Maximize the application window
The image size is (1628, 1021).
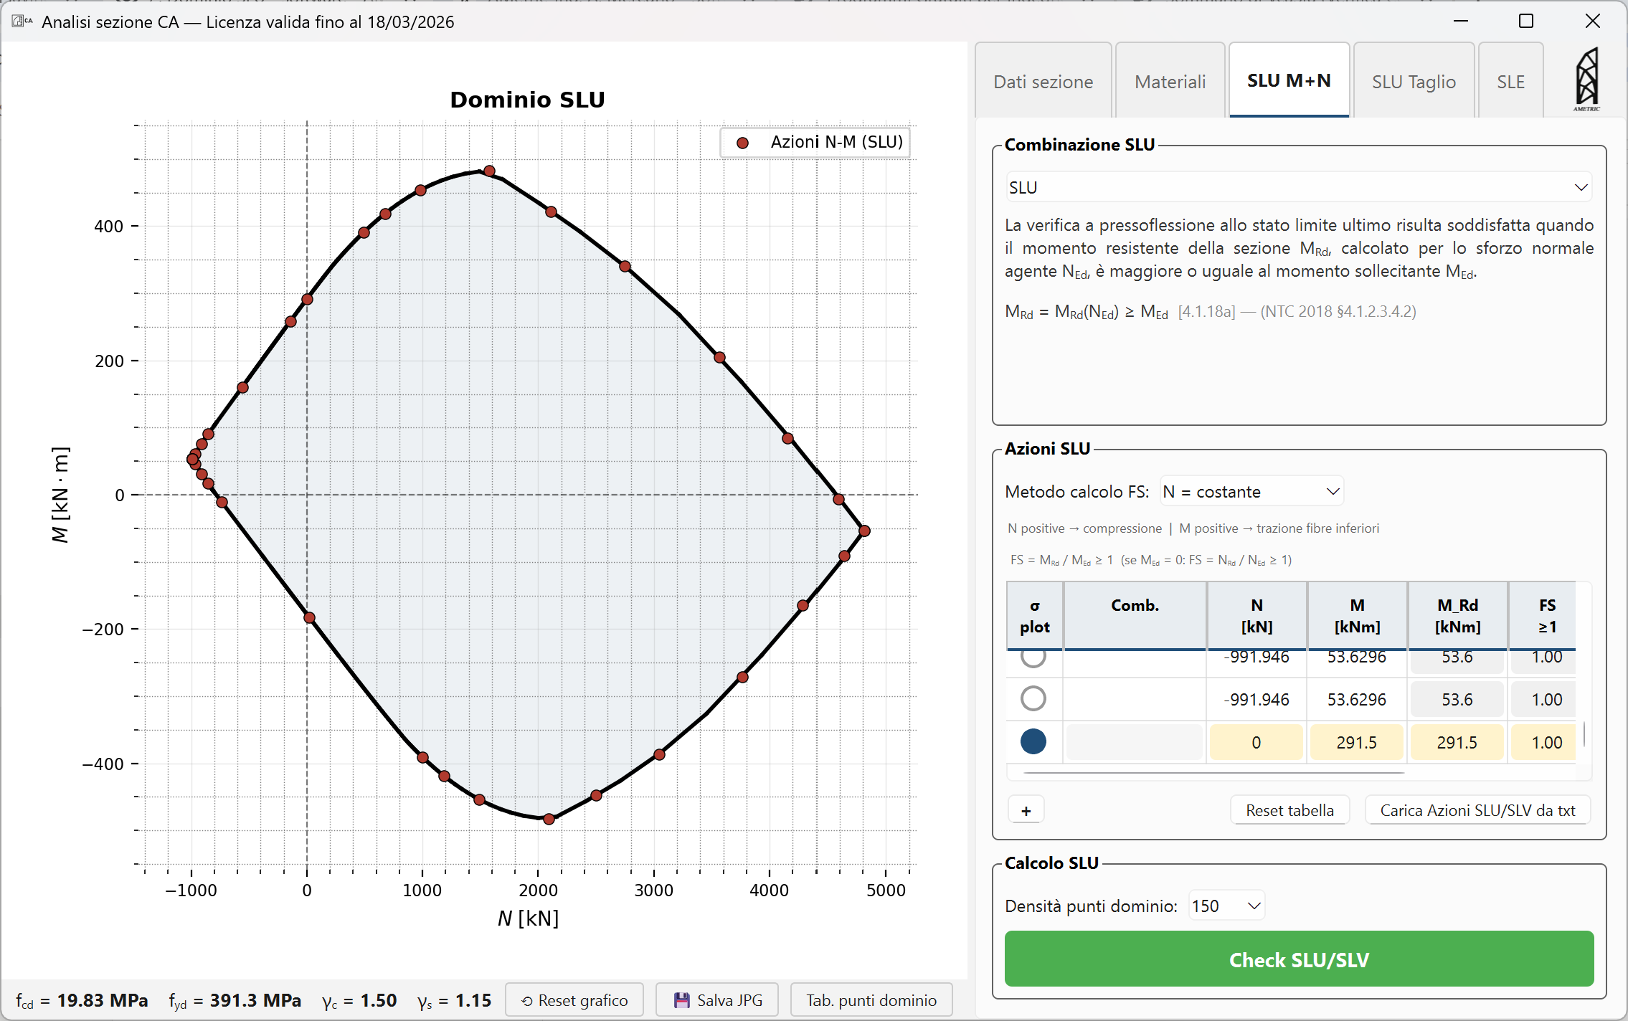1526,22
